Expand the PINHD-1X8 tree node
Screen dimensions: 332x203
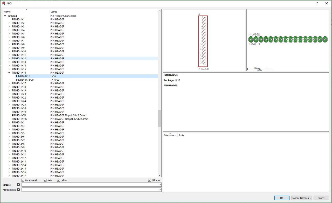click(x=9, y=44)
